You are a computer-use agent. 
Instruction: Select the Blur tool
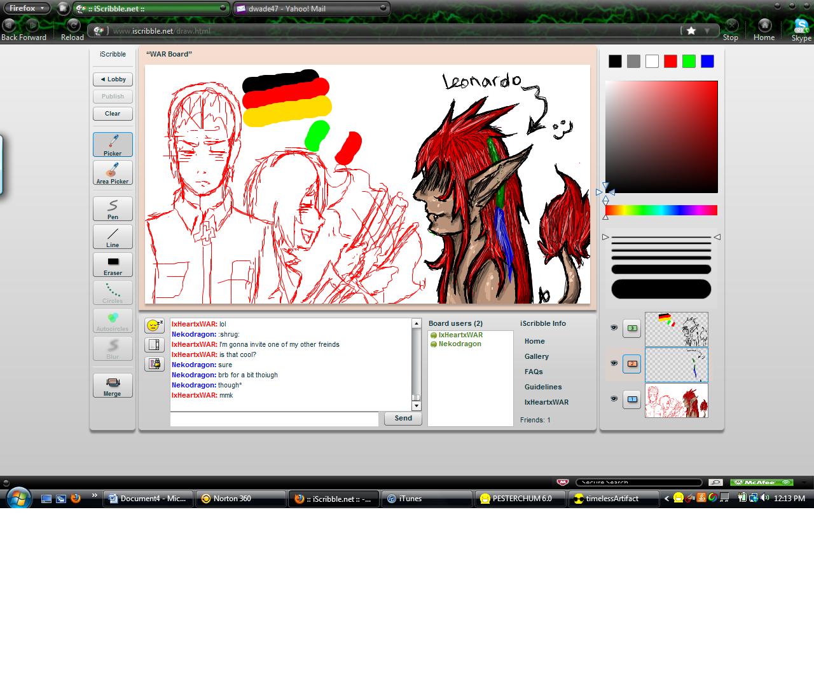(x=113, y=348)
